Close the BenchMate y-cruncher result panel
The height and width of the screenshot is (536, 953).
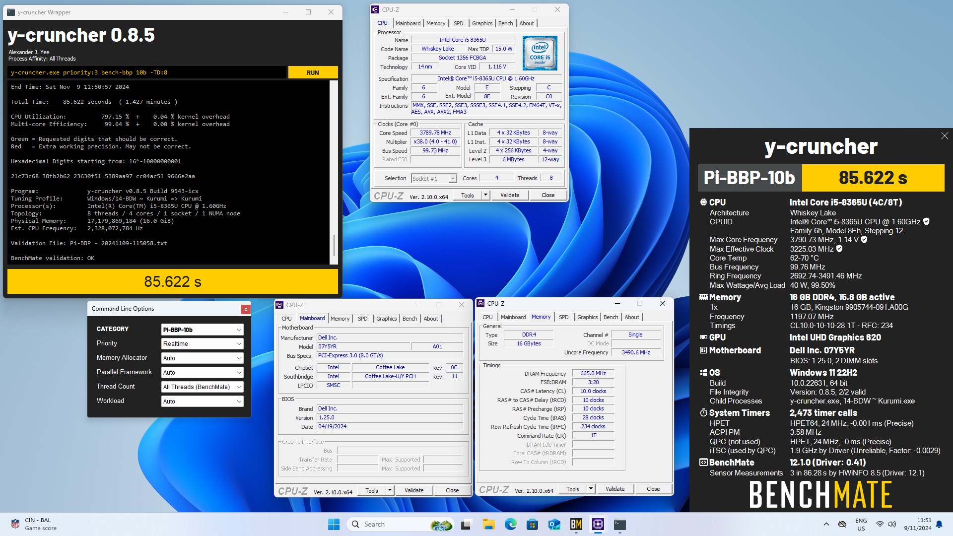945,136
